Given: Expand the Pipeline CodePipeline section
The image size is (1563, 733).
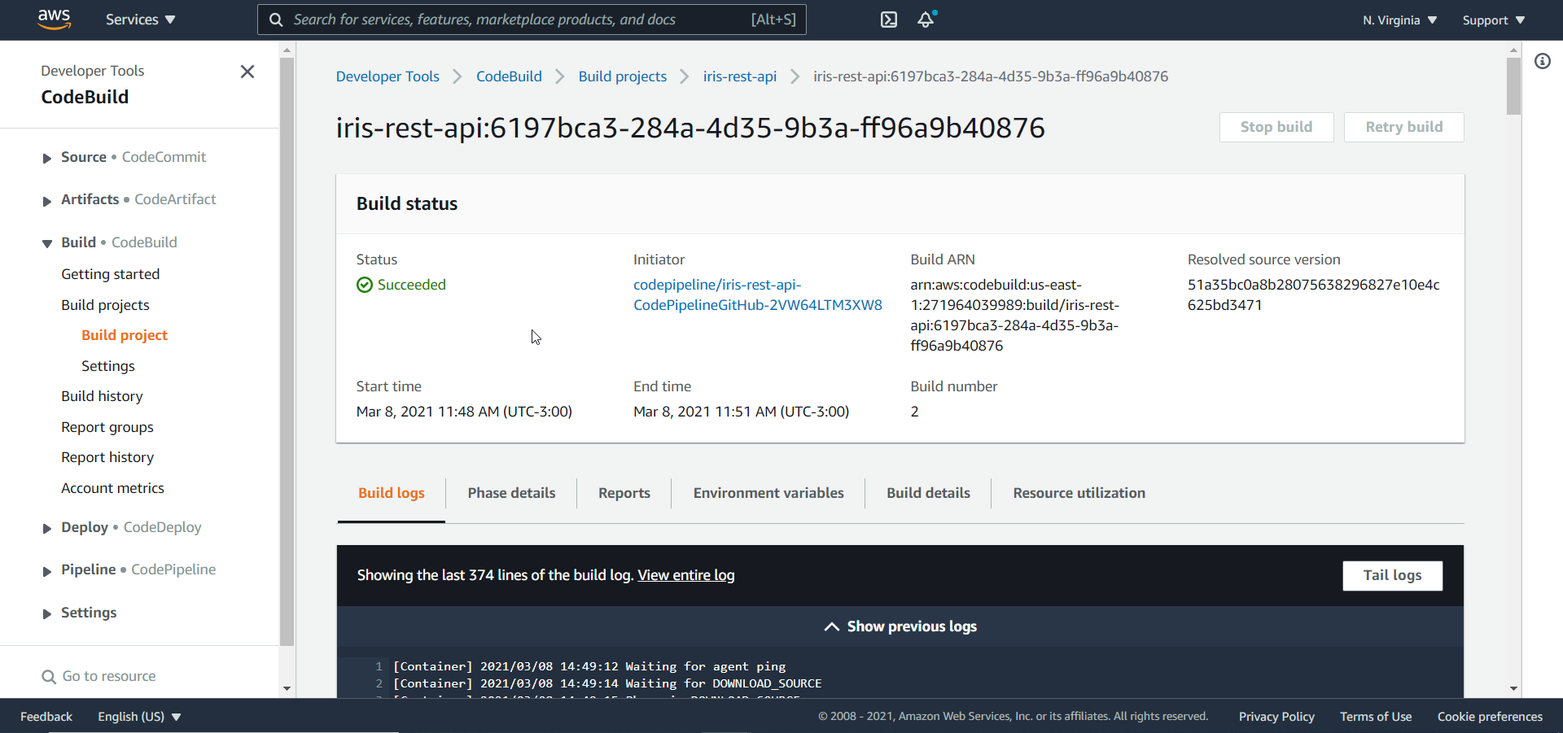Looking at the screenshot, I should pyautogui.click(x=47, y=571).
